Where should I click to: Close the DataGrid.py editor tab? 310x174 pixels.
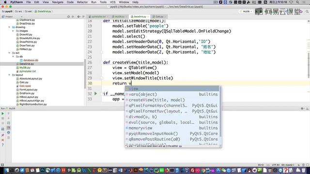[x=148, y=17]
